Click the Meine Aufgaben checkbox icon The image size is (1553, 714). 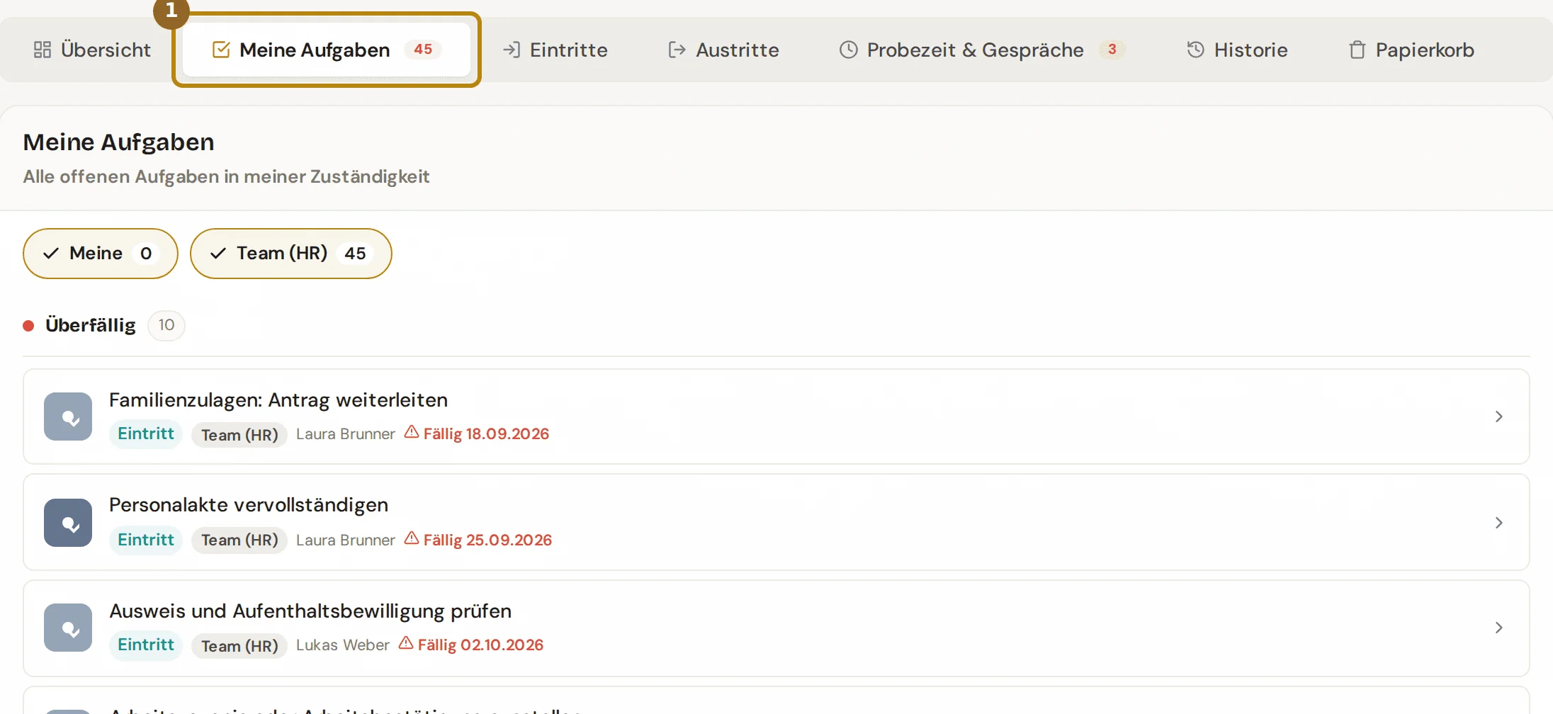point(221,50)
